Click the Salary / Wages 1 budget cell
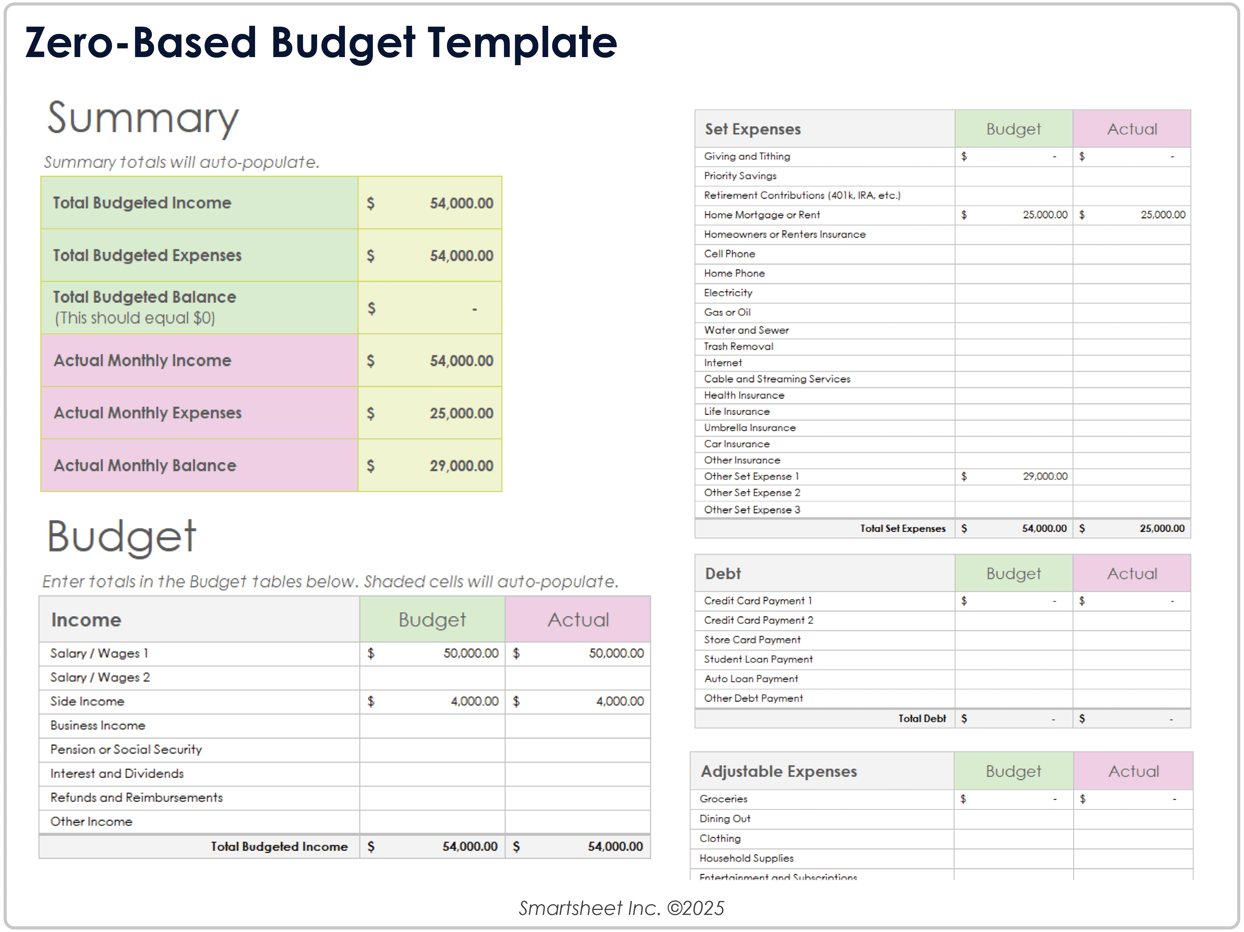Screen dimensions: 1244x932 pos(433,653)
